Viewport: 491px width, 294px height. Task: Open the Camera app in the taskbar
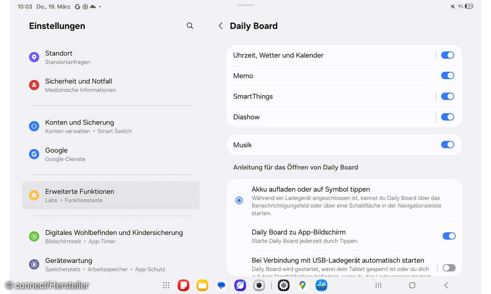[259, 285]
